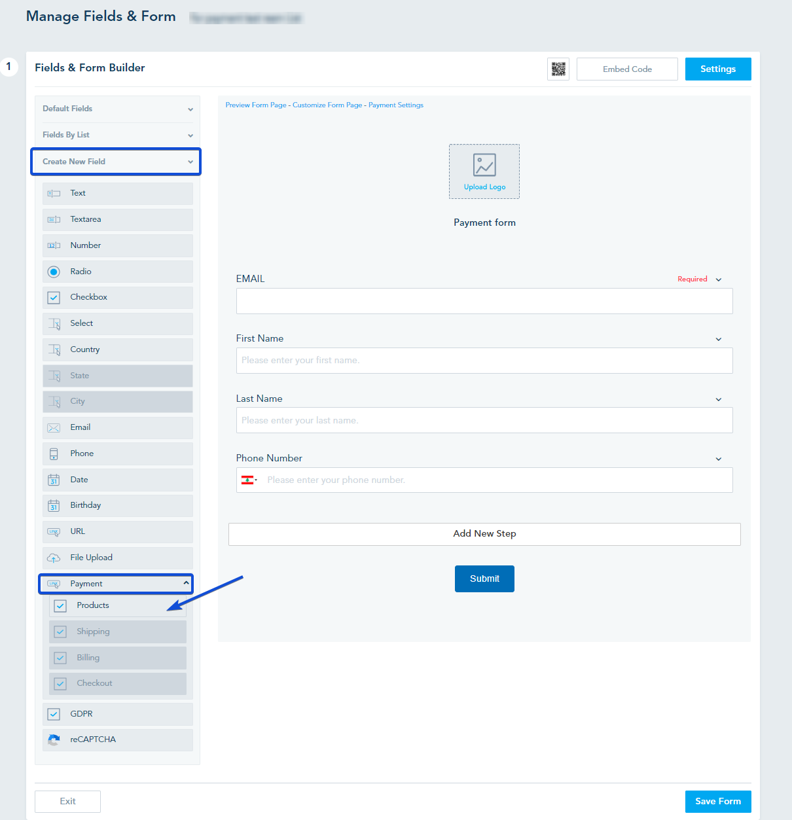Click the QR code icon
Screen dimensions: 792x820
(558, 69)
